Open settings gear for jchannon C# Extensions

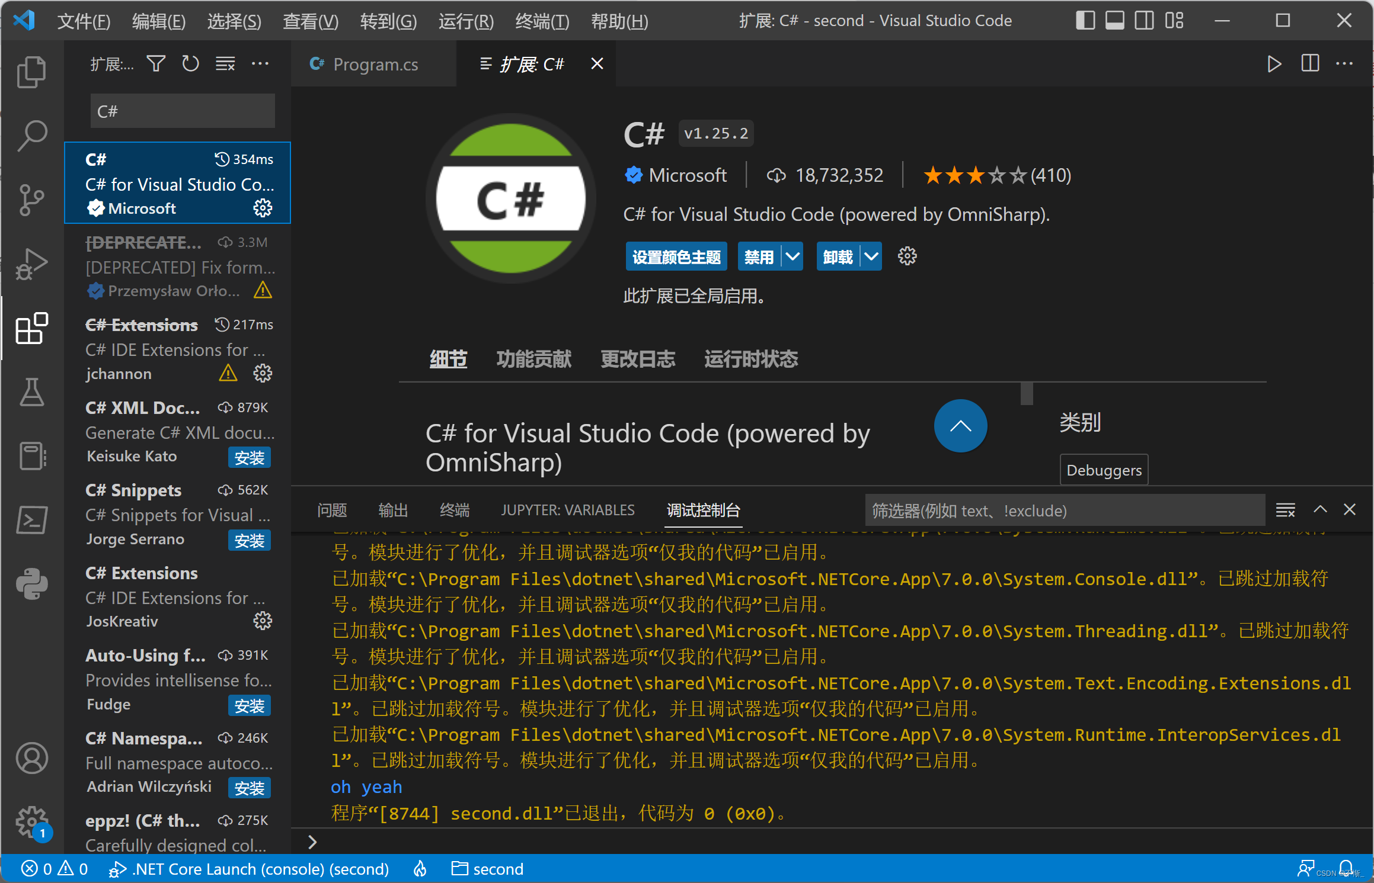point(263,373)
